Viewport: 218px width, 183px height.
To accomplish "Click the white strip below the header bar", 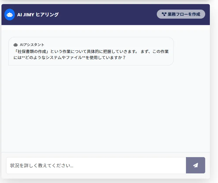I will point(105,27).
